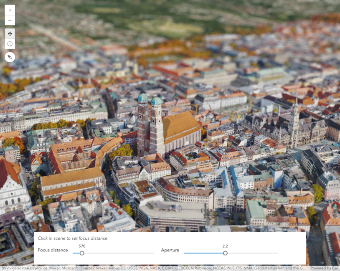Image resolution: width=340 pixels, height=271 pixels.
Task: Click the distant hills to change focus
Action: pos(167,17)
